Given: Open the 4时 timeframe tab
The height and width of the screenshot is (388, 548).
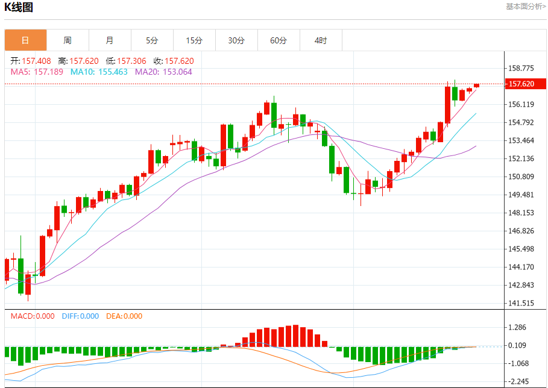Looking at the screenshot, I should [x=321, y=40].
